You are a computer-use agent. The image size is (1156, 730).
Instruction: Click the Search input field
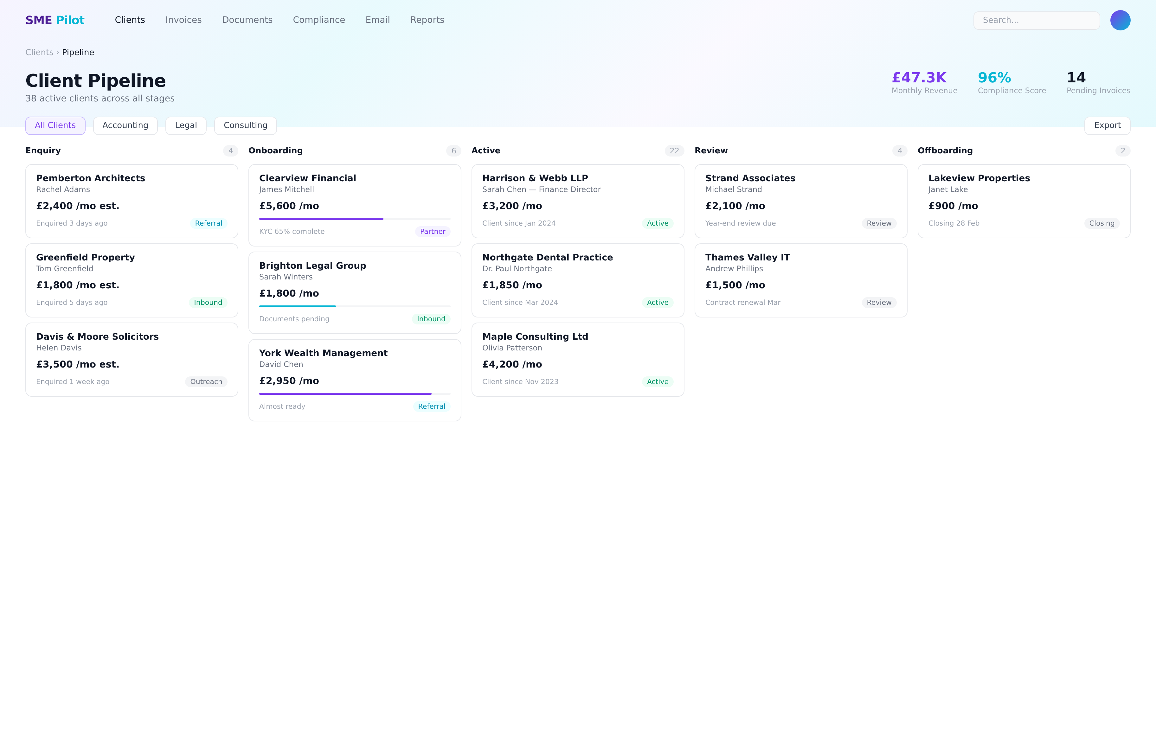tap(1036, 20)
